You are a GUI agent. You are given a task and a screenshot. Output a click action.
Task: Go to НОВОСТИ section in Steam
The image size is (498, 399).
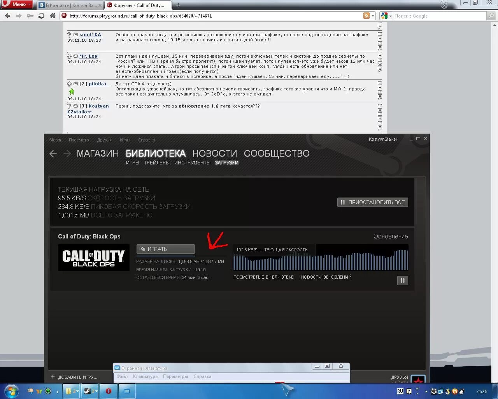pyautogui.click(x=214, y=154)
